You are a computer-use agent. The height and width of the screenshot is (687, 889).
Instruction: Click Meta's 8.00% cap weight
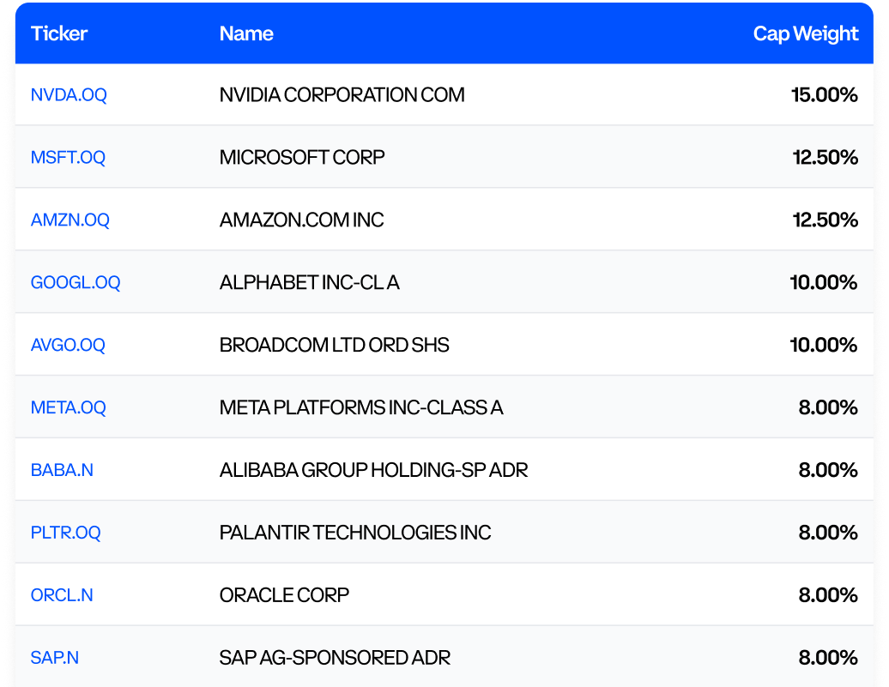(828, 407)
